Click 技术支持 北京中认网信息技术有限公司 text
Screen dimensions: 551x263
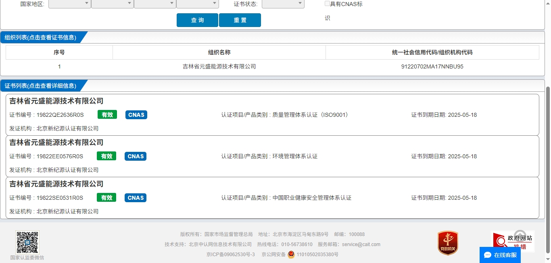tap(208, 244)
